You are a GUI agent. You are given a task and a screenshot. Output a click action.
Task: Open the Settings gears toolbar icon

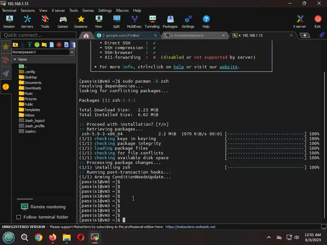[x=188, y=22]
